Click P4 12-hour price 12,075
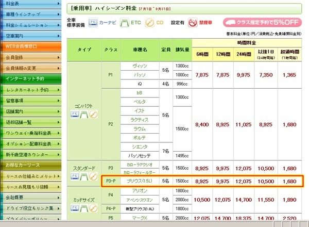The width and height of the screenshot is (309, 227). [x=222, y=200]
